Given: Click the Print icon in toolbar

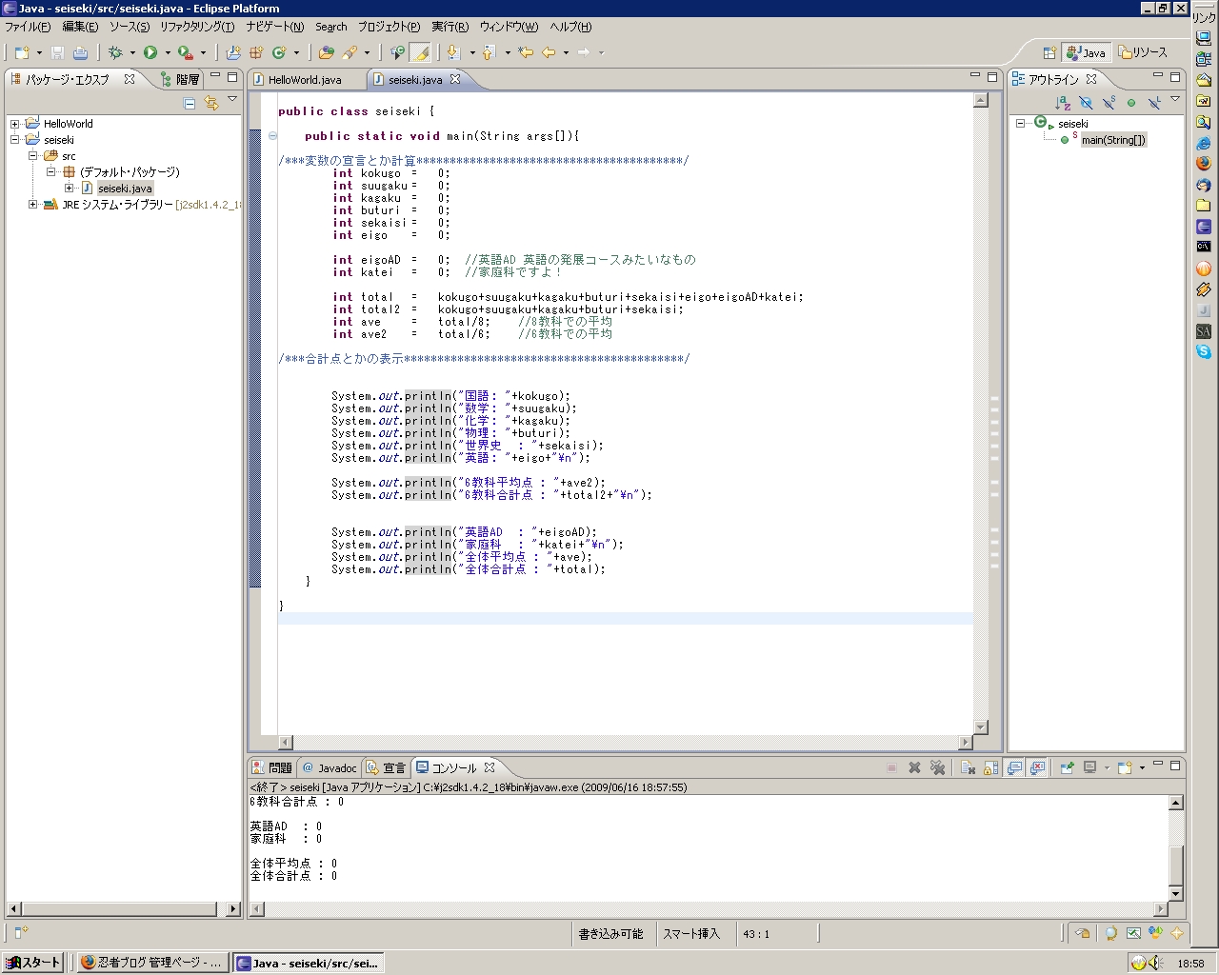Looking at the screenshot, I should pyautogui.click(x=81, y=53).
